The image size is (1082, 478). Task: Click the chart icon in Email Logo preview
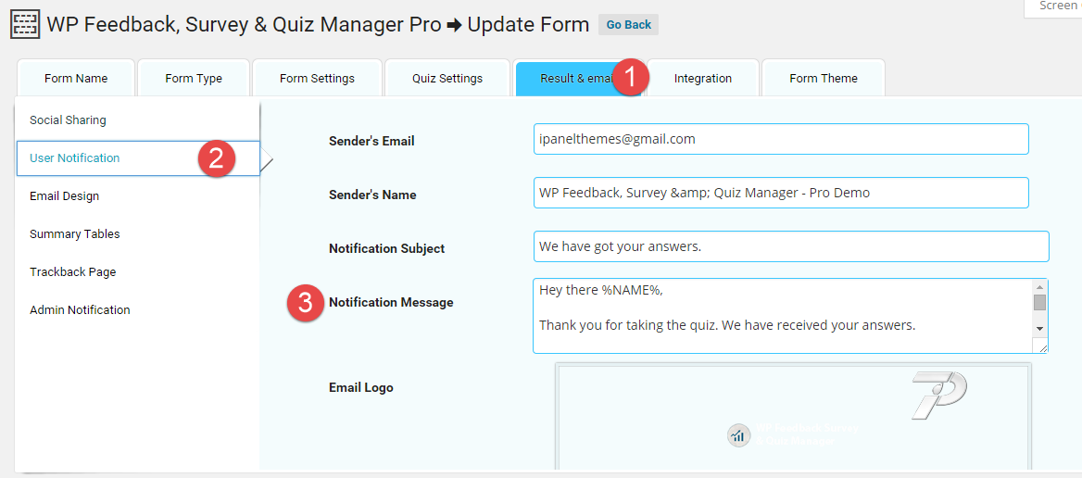tap(738, 435)
